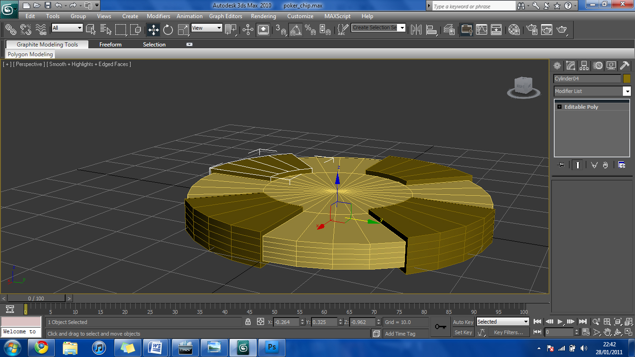Image resolution: width=635 pixels, height=357 pixels.
Task: Click the Key Filters button
Action: [x=509, y=332]
